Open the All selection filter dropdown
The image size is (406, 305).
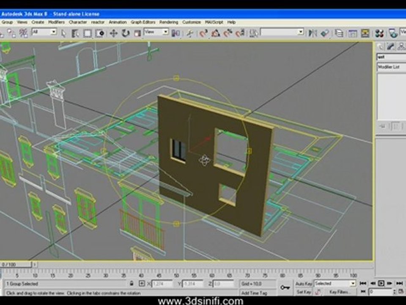pyautogui.click(x=44, y=32)
